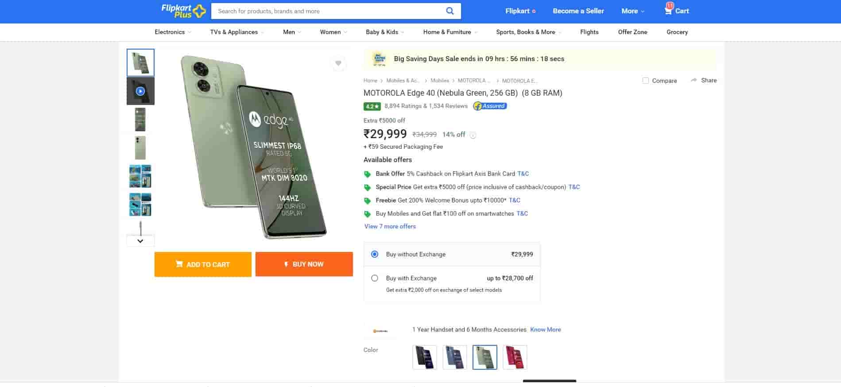This screenshot has height=387, width=841.
Task: Click the product search input field
Action: click(x=328, y=11)
